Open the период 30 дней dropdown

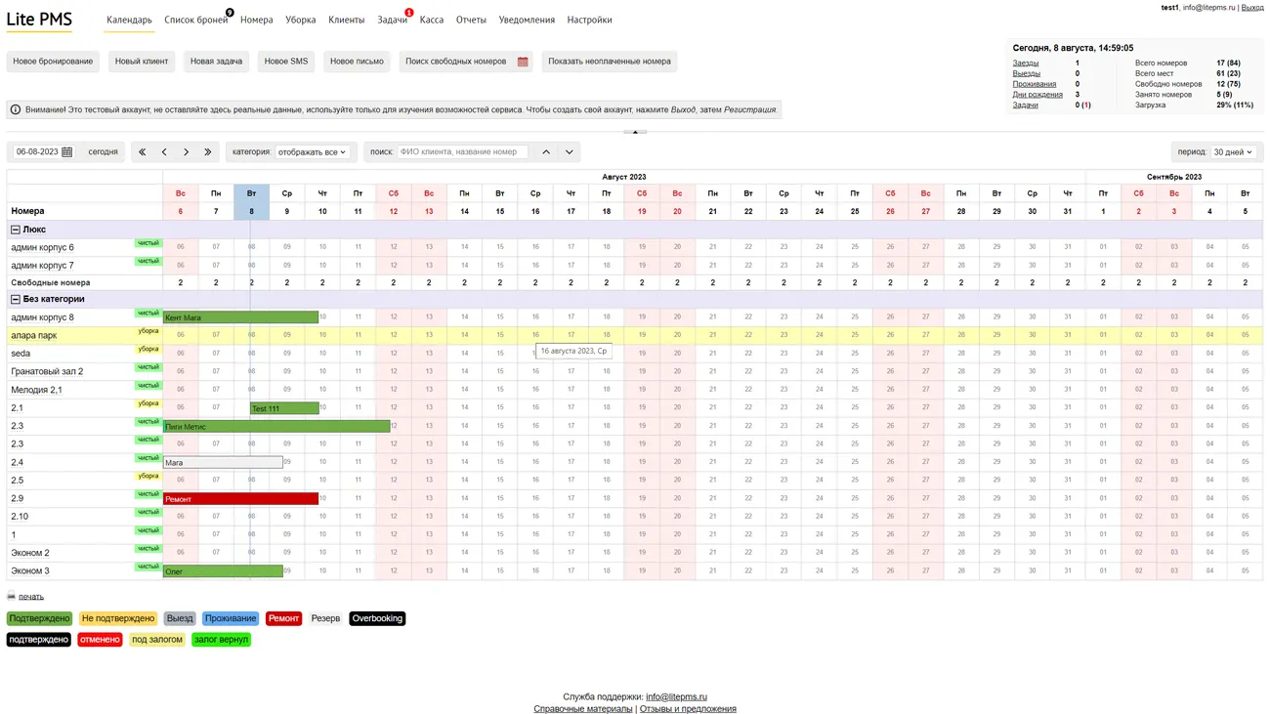(1232, 152)
